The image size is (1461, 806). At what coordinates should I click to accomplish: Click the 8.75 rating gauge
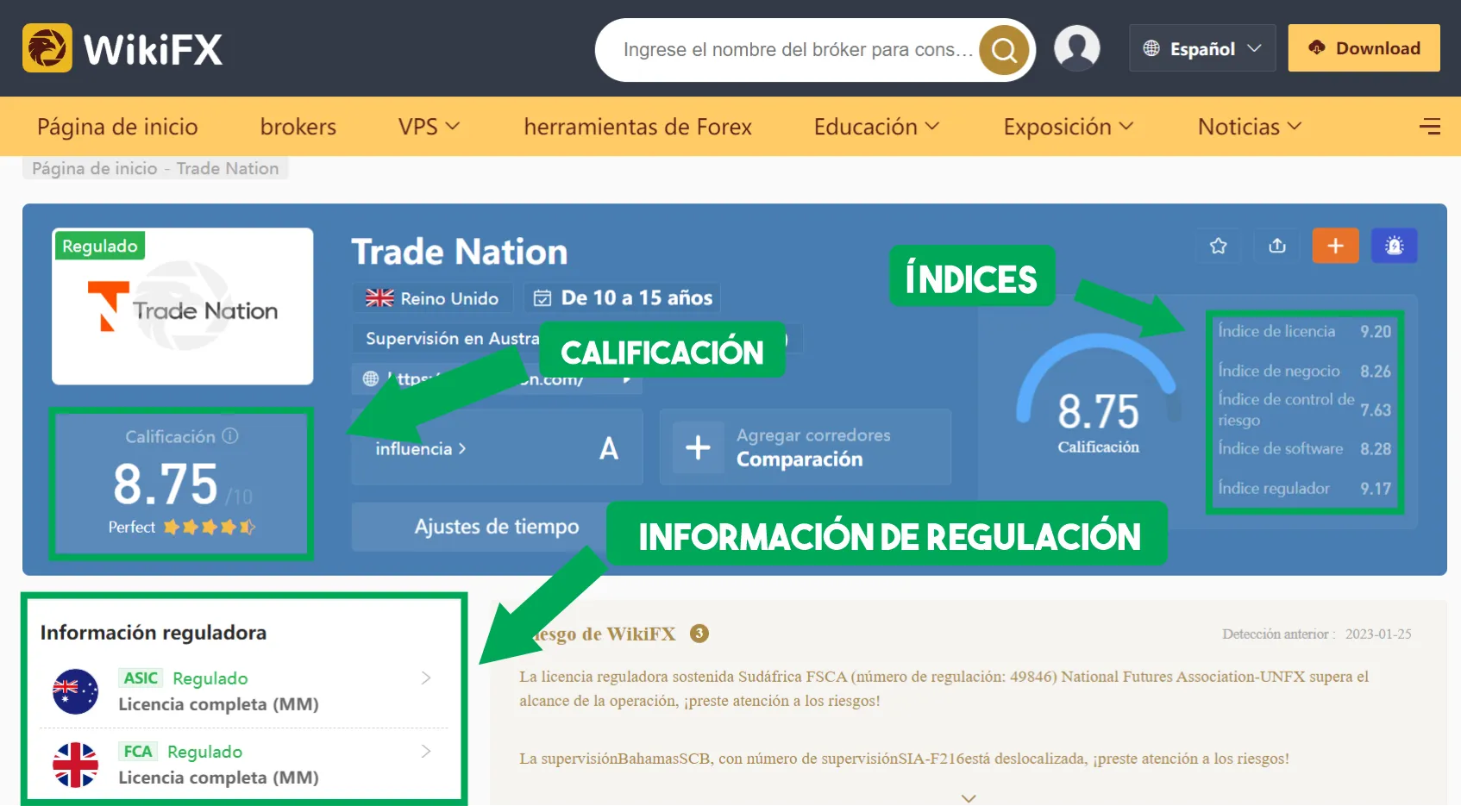[1098, 395]
